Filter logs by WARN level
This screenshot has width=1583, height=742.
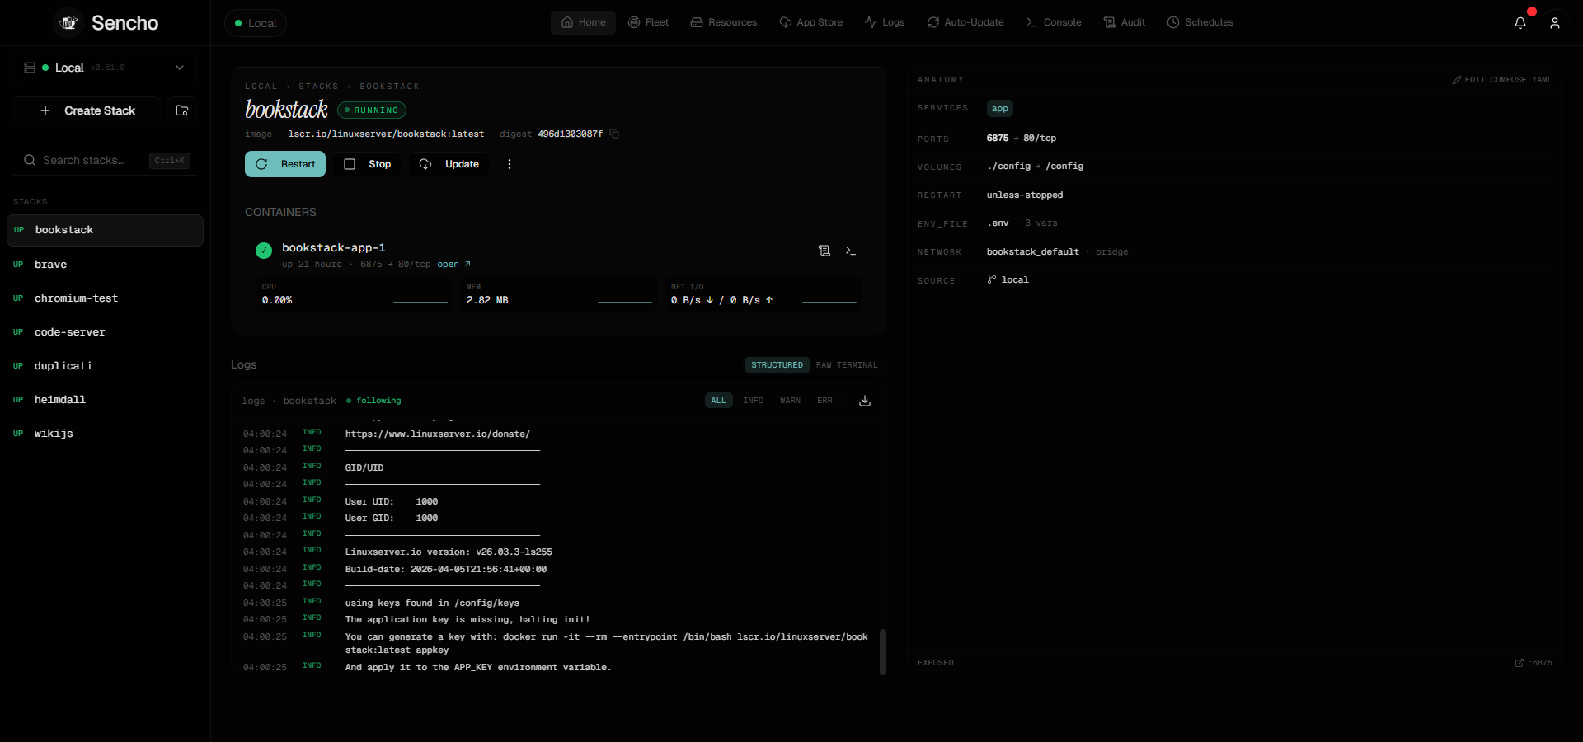pos(791,401)
